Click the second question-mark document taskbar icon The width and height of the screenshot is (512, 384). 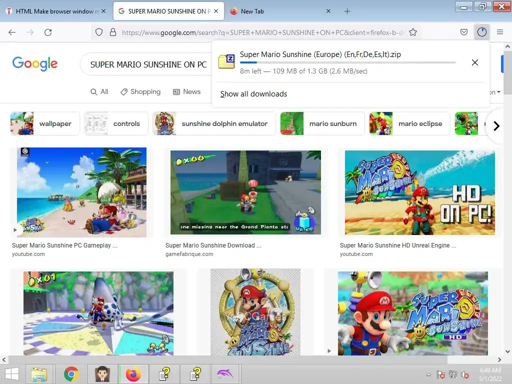[195, 374]
